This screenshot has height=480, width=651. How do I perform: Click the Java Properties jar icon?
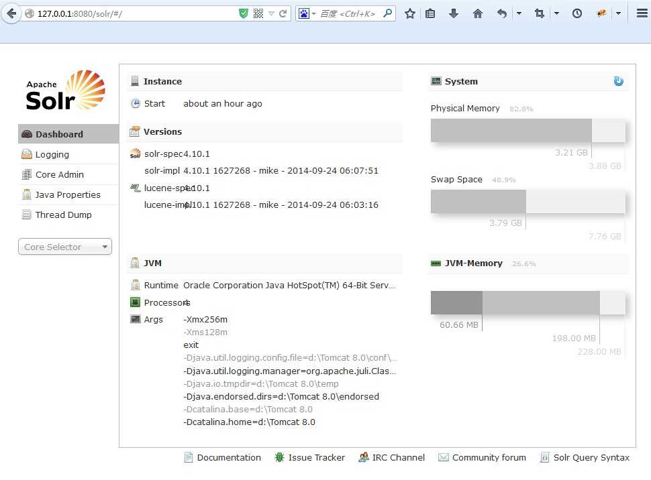tap(27, 194)
